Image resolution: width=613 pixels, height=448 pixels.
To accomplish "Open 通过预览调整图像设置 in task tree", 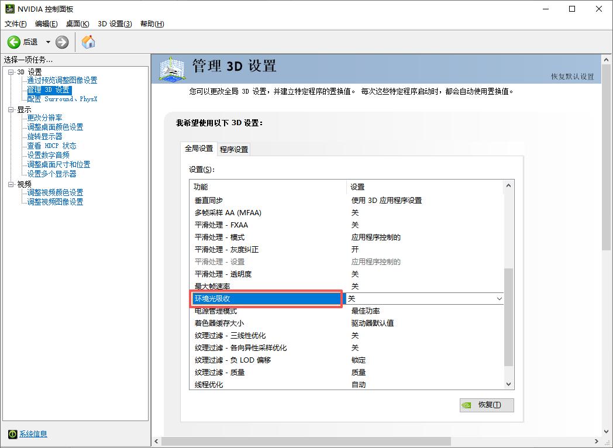I will click(x=62, y=80).
